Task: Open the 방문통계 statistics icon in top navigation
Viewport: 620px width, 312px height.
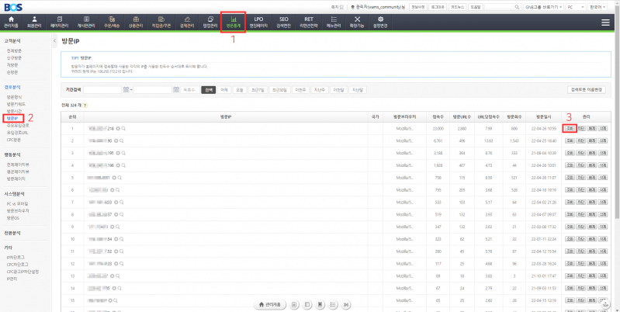Action: (233, 23)
